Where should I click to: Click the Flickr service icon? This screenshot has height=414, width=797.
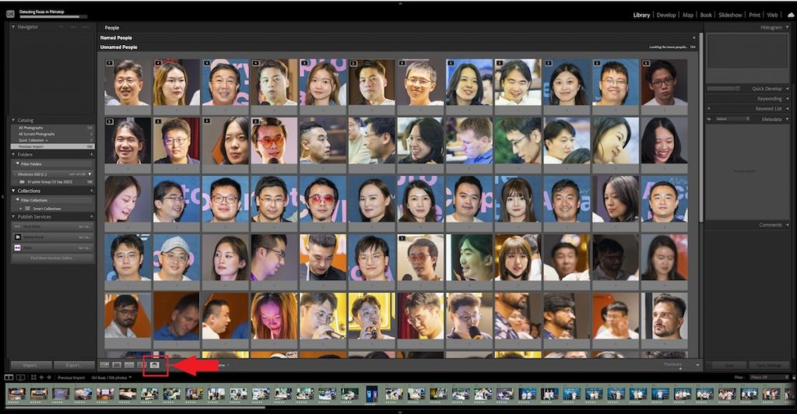point(18,247)
